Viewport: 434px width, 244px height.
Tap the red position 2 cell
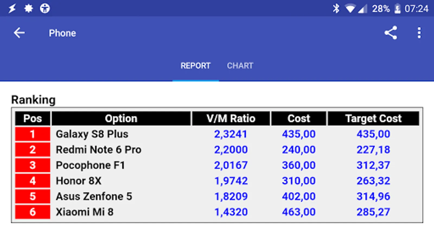click(x=33, y=150)
